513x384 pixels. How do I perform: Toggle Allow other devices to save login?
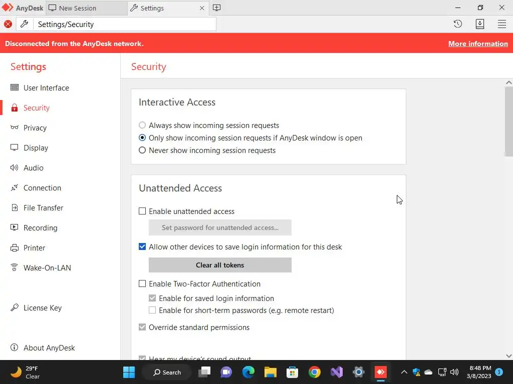pyautogui.click(x=142, y=246)
